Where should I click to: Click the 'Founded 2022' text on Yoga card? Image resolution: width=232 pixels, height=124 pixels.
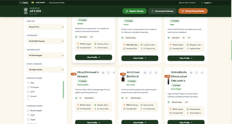coord(178,49)
